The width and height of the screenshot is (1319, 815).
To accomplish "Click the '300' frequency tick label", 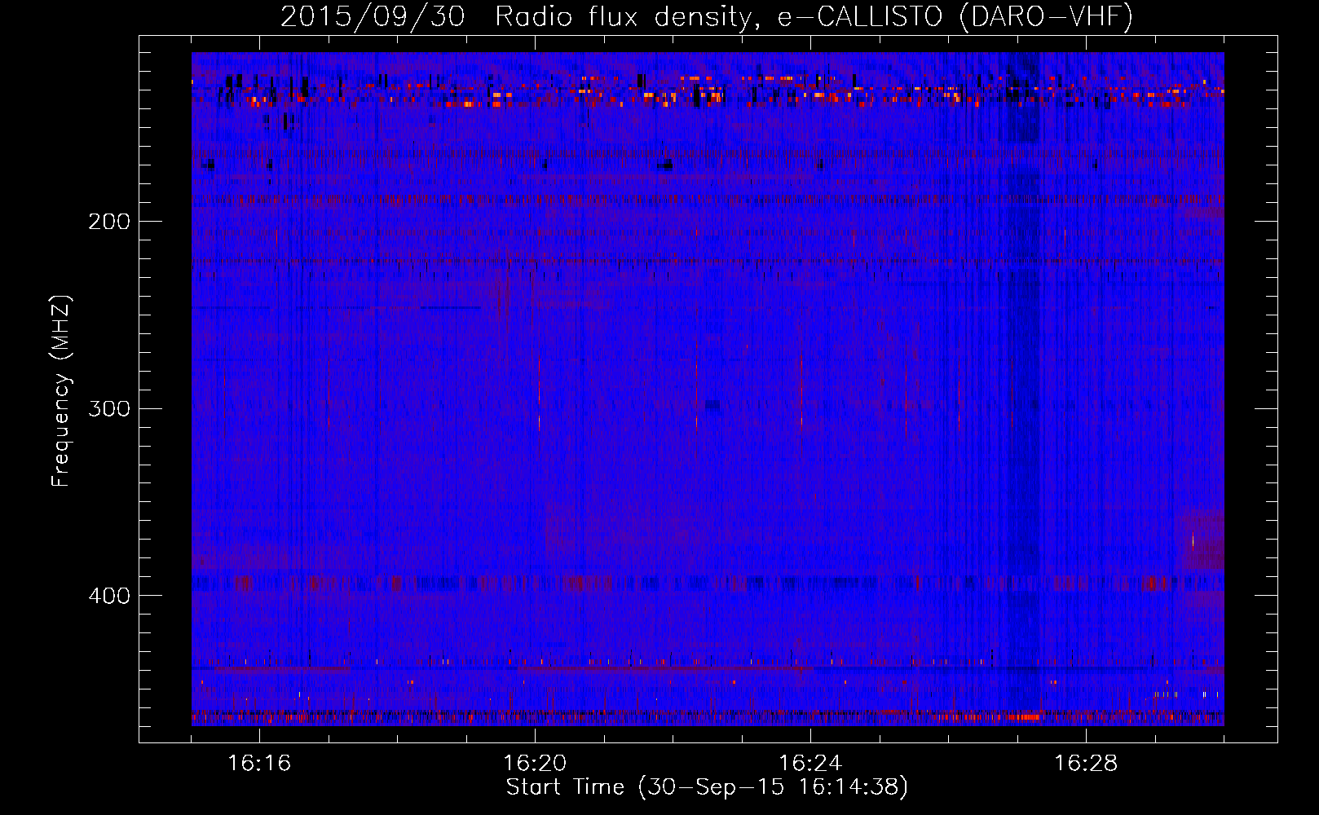I will (x=109, y=408).
